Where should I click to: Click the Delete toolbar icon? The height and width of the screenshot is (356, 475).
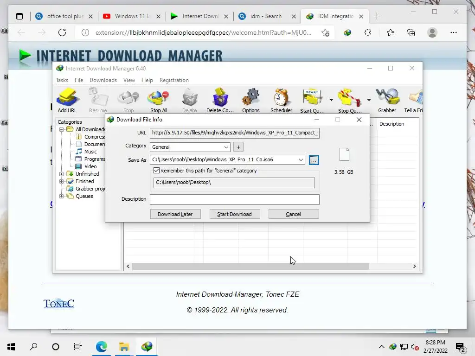click(190, 100)
